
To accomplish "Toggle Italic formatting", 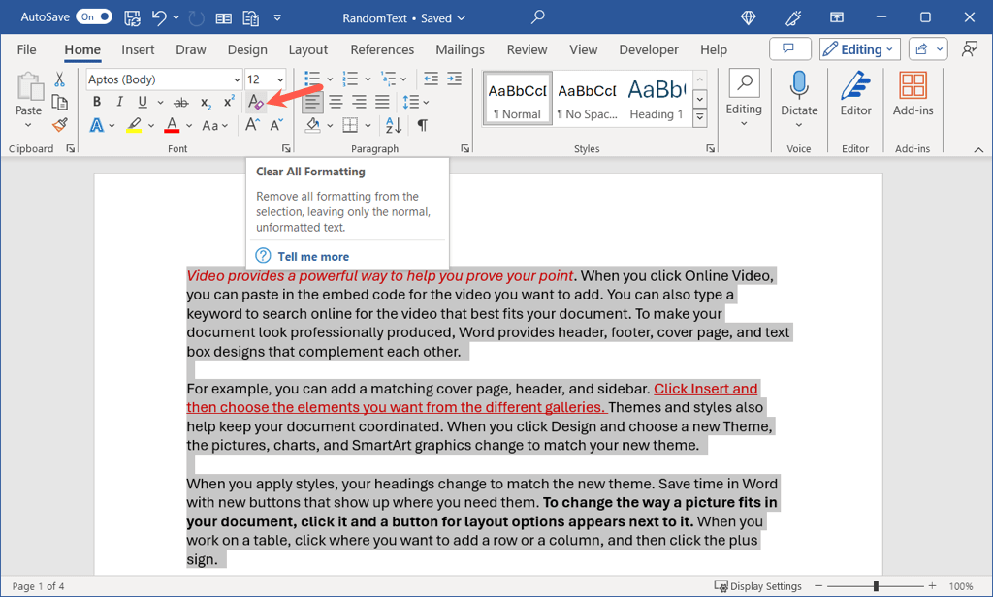I will (x=119, y=103).
